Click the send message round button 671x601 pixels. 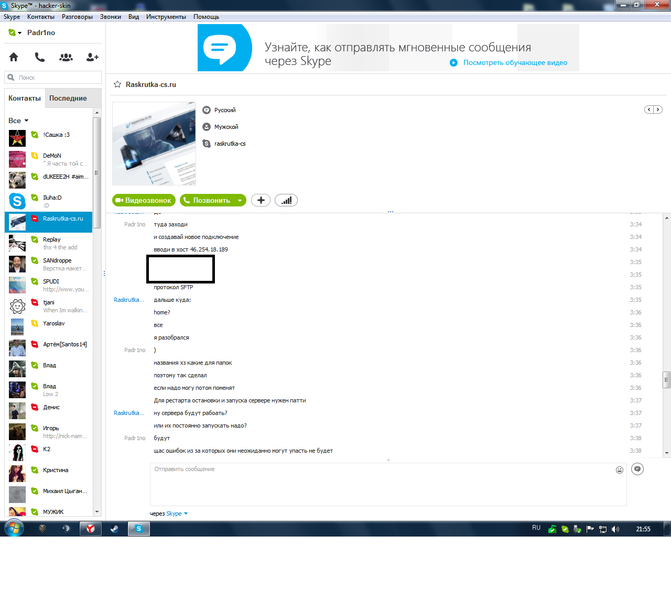pos(637,469)
